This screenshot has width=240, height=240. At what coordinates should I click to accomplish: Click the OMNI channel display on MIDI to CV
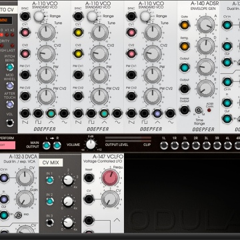pyautogui.click(x=5, y=21)
